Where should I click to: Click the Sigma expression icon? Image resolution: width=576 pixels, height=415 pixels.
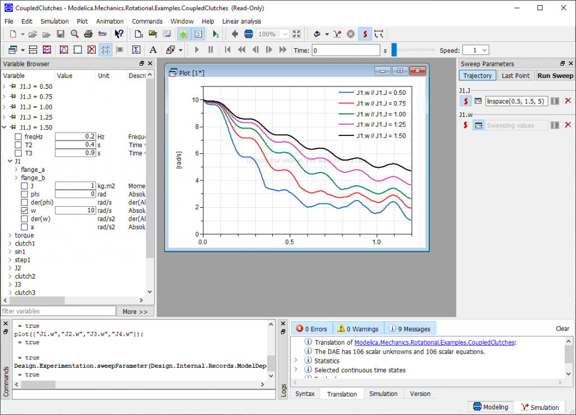(136, 50)
